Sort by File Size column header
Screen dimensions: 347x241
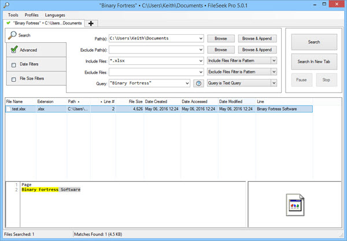(x=130, y=101)
